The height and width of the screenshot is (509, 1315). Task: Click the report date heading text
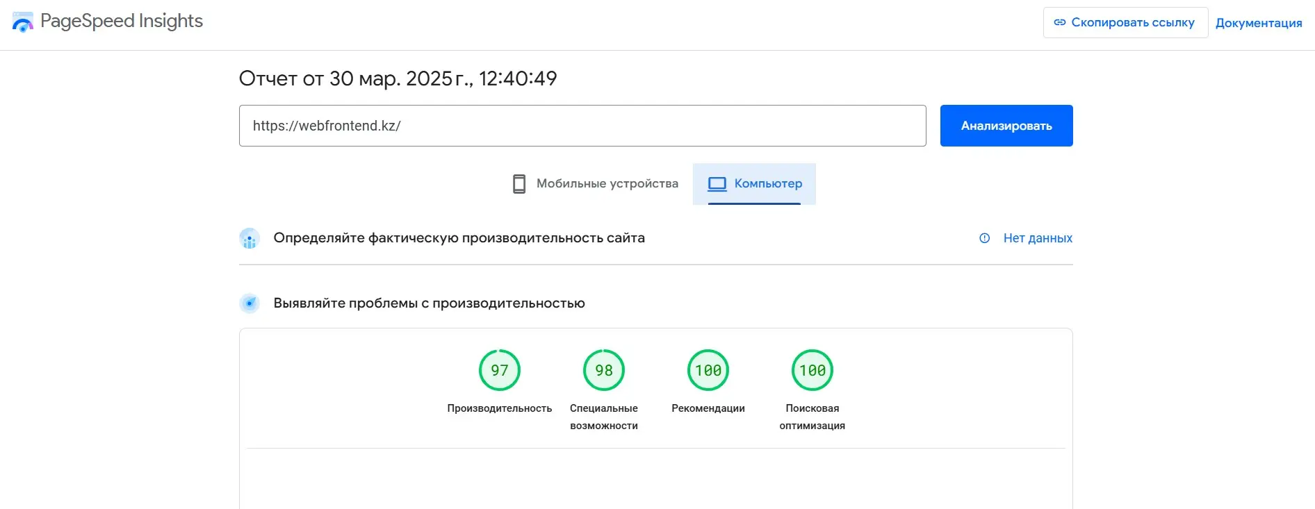coord(398,78)
